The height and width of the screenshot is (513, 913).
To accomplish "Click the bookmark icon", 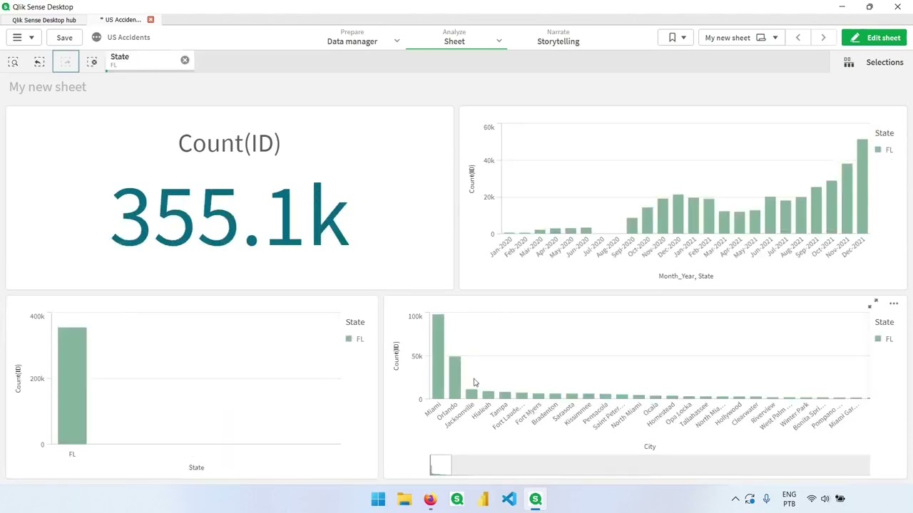I will tap(672, 38).
